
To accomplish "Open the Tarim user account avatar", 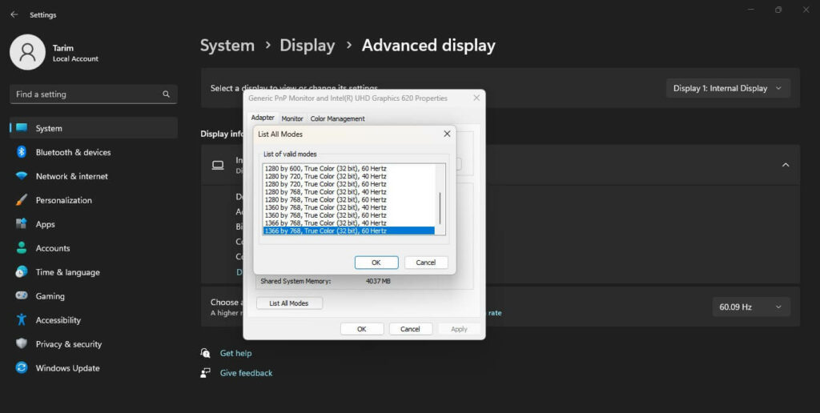I will pyautogui.click(x=28, y=52).
